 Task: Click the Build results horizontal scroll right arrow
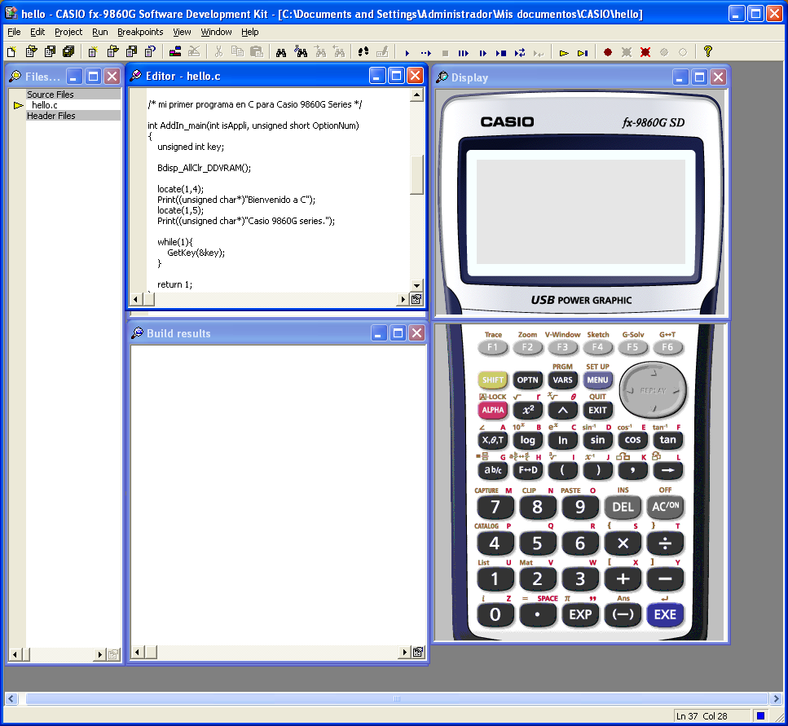[x=404, y=652]
